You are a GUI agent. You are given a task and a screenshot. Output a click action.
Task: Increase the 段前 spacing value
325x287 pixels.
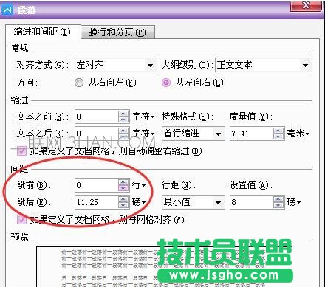click(123, 182)
